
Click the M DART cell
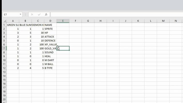pyautogui.click(x=50, y=60)
